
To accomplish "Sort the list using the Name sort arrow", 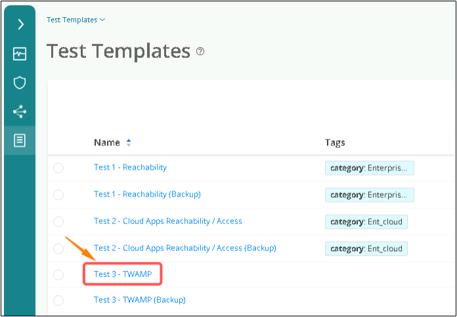I will (129, 142).
